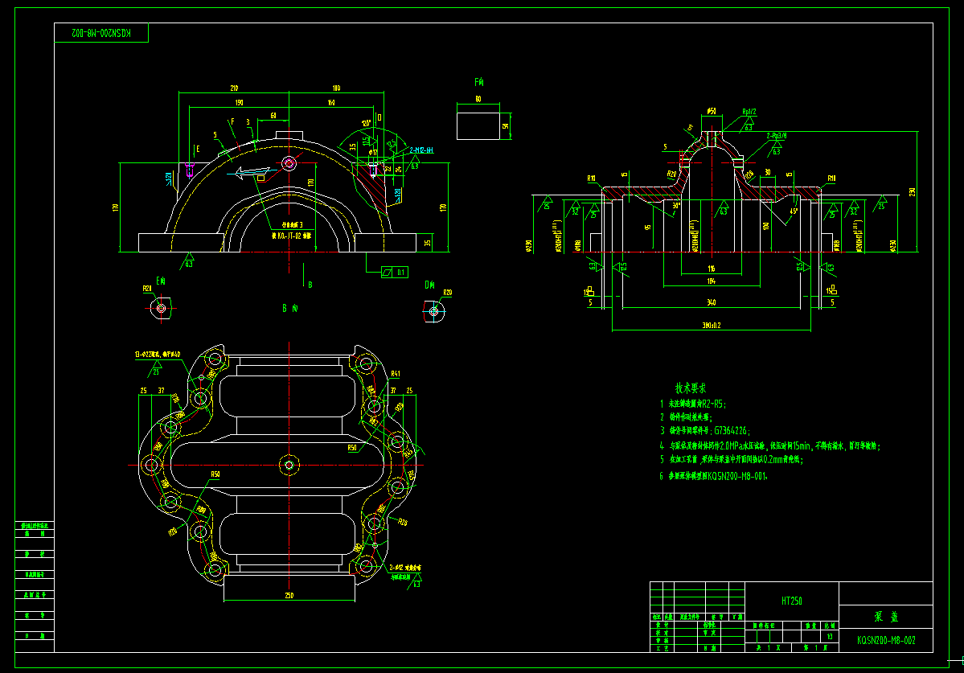Screen dimensions: 964x673
Task: Select the 泵盖 part name in title block
Action: [887, 617]
